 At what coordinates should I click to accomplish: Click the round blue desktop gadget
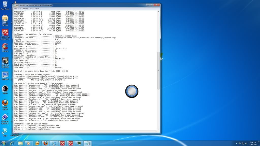tap(132, 91)
